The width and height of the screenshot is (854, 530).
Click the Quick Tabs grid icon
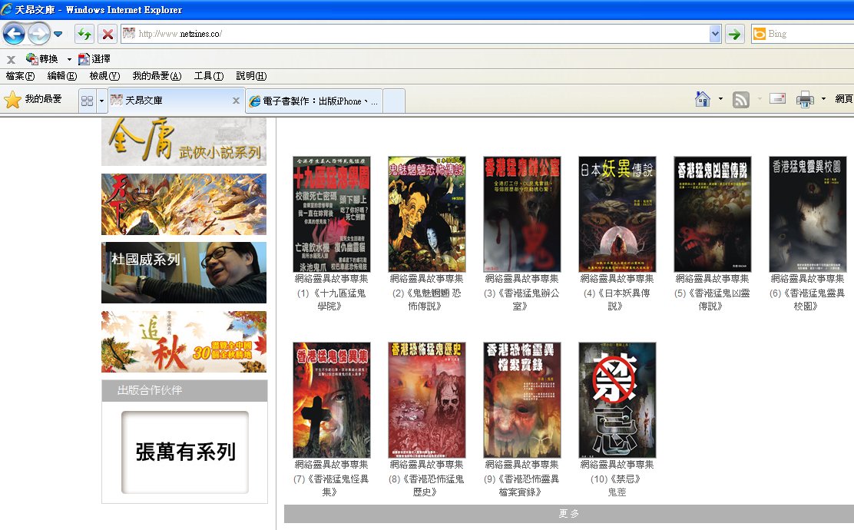coord(87,101)
